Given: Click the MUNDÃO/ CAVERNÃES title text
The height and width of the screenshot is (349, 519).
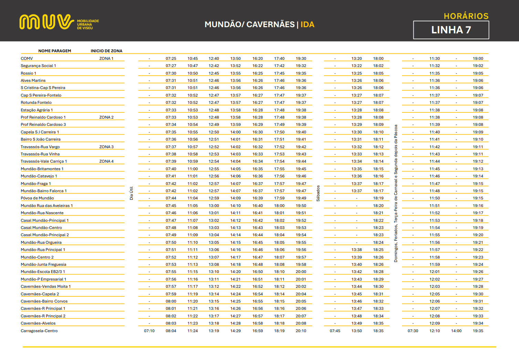Looking at the screenshot, I should point(250,24).
